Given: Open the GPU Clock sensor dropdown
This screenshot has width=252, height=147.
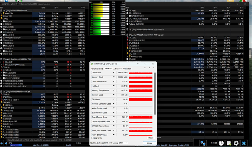Looking at the screenshot, I should [114, 73].
